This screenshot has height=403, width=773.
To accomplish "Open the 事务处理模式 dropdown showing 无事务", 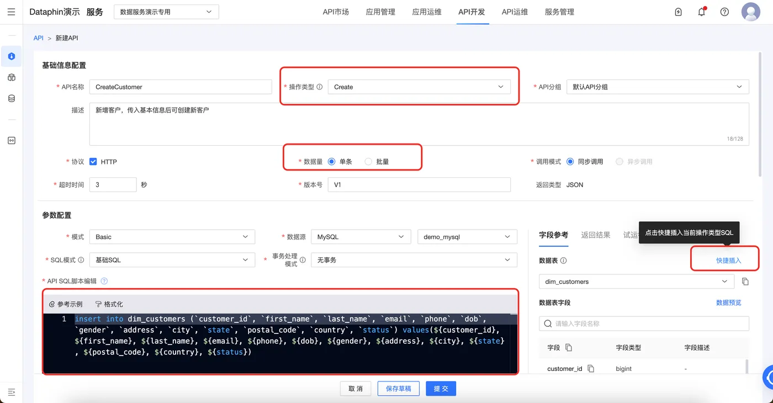I will (x=414, y=260).
